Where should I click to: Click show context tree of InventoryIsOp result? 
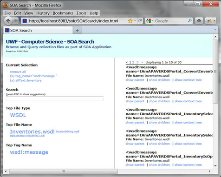(x=188, y=165)
